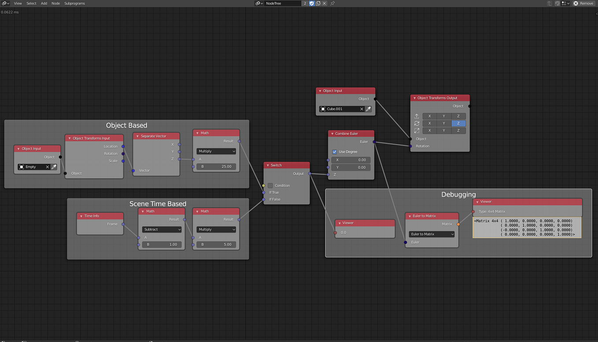Open the Subprograms menu
This screenshot has height=342, width=598.
(74, 4)
